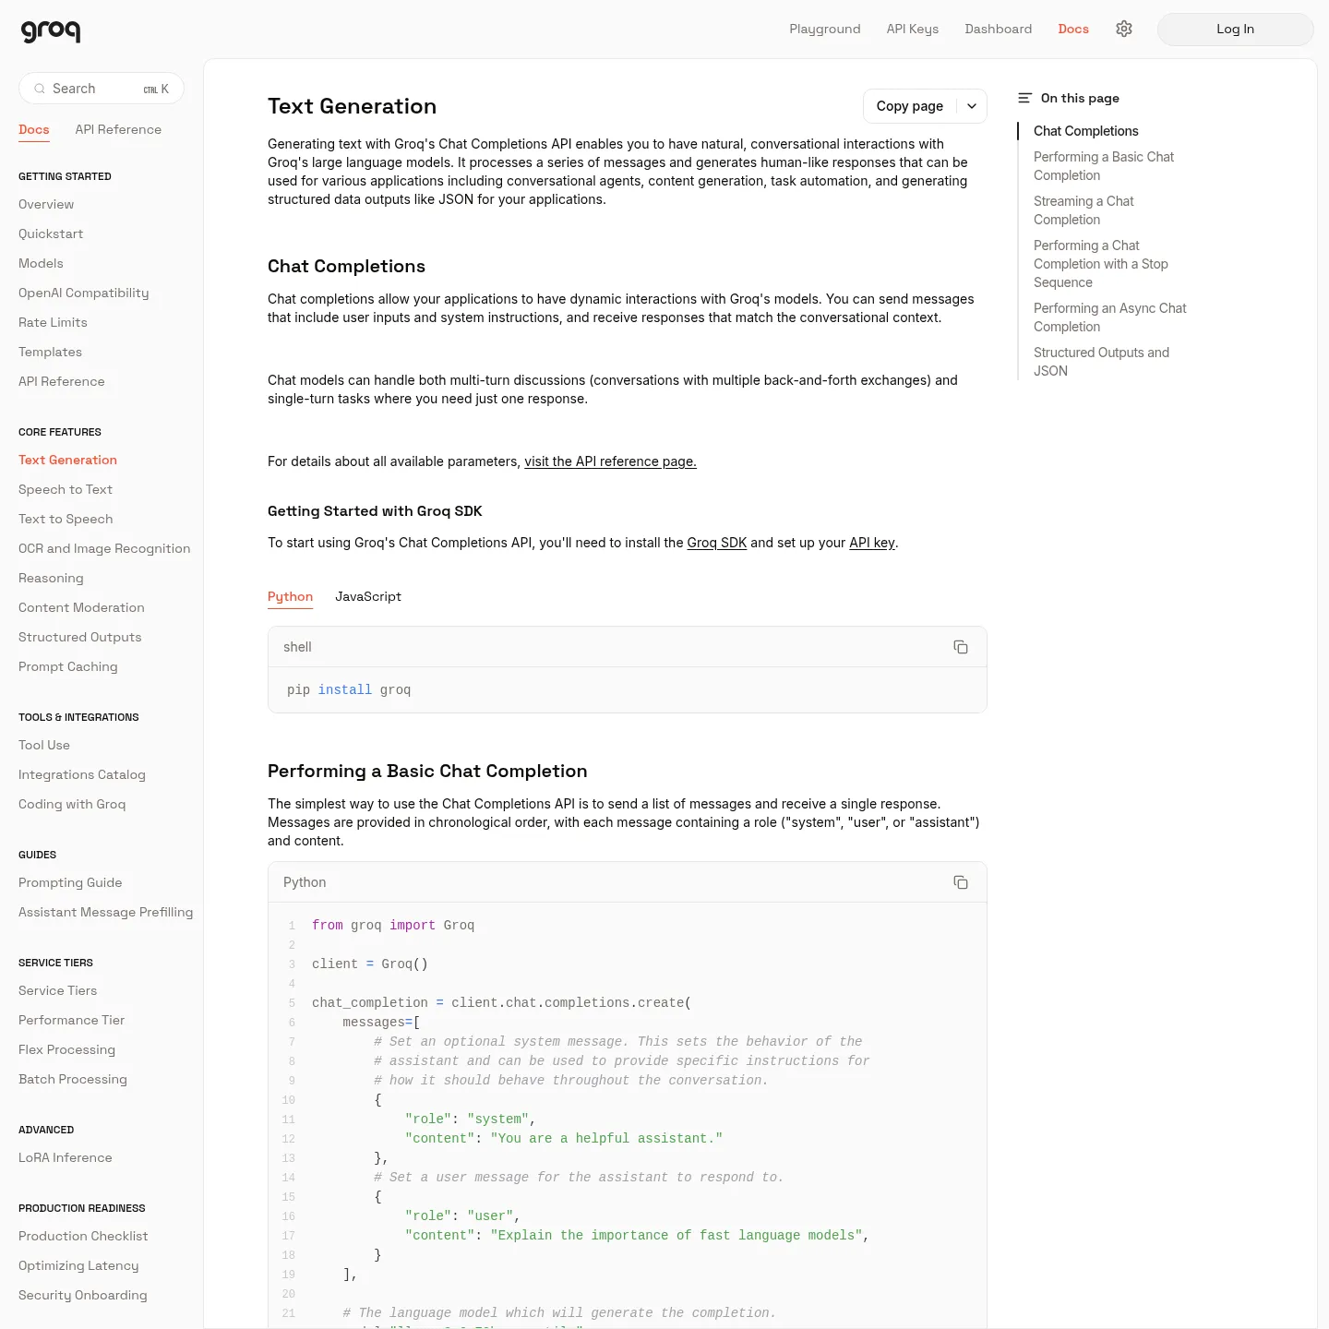Open OpenAI Compatibility sidebar page
This screenshot has height=1329, width=1329.
tap(83, 293)
